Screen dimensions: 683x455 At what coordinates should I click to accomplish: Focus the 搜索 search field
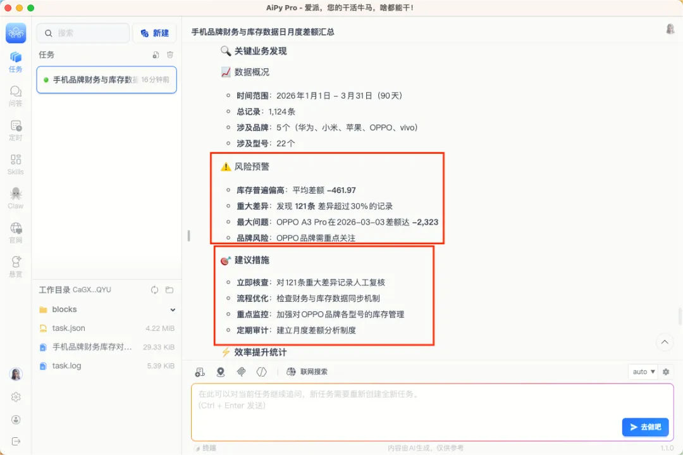coord(83,33)
